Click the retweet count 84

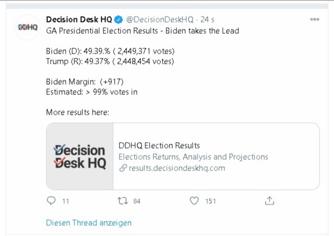point(137,201)
